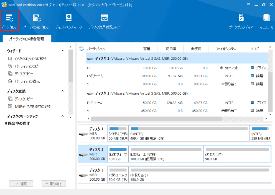Start パーティションコピー wizard
The height and width of the screenshot is (195, 275).
25,66
